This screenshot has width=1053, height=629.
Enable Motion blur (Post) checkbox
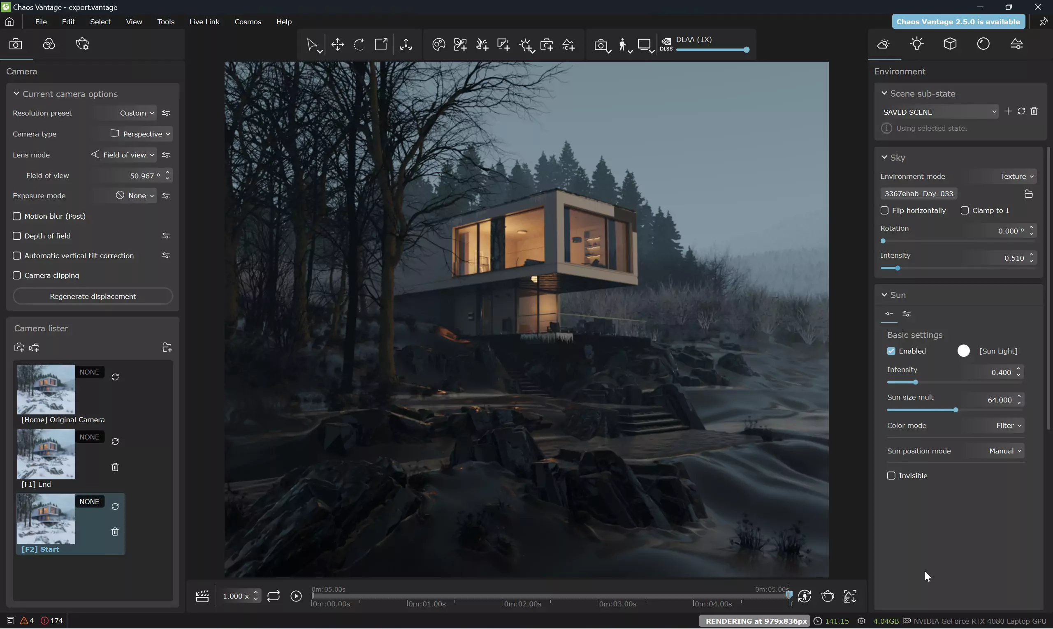coord(17,216)
